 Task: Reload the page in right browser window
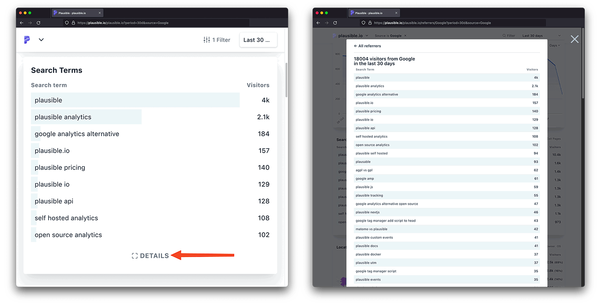[x=335, y=23]
